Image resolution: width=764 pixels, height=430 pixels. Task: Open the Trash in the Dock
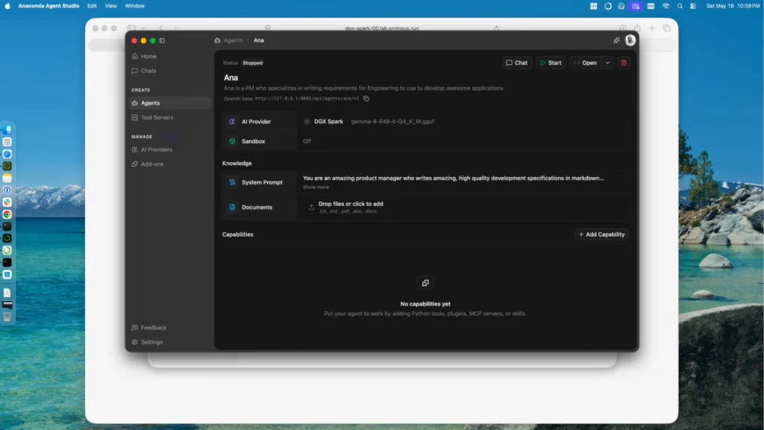[7, 317]
